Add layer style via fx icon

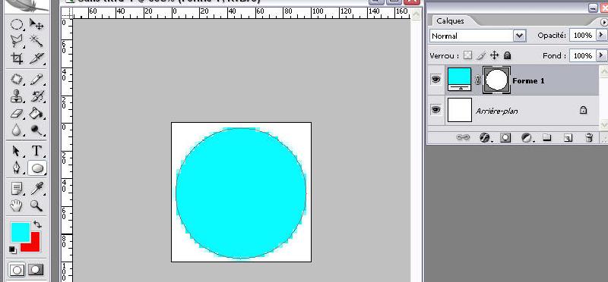[485, 137]
